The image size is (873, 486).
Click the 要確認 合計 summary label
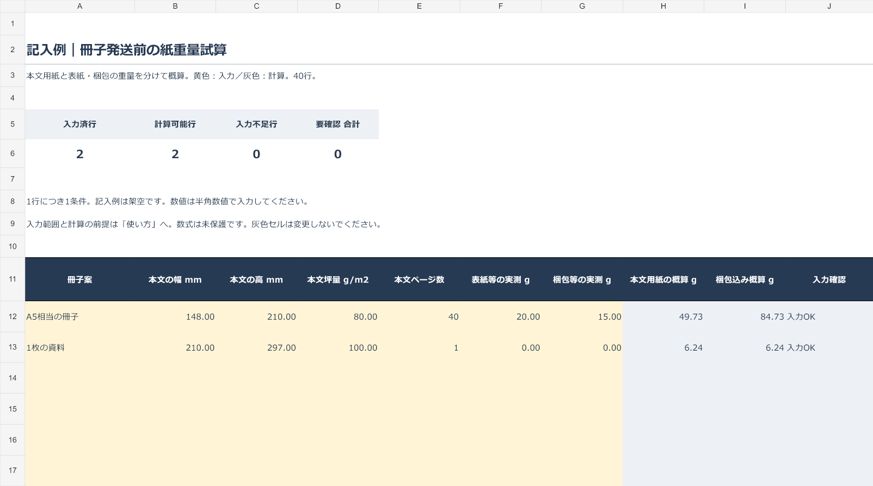pos(338,124)
